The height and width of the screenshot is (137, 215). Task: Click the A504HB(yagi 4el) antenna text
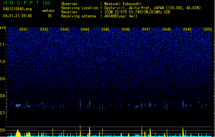[x=121, y=16]
